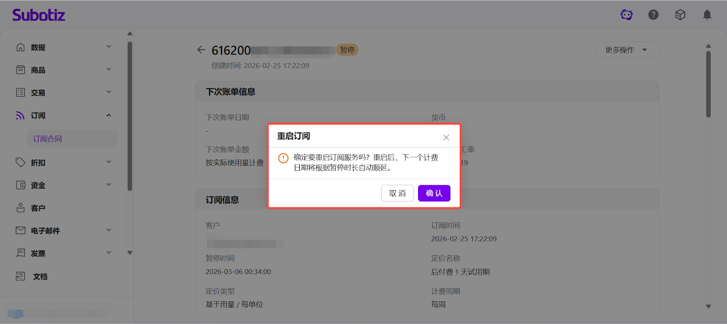Open the notifications bell

click(x=707, y=15)
